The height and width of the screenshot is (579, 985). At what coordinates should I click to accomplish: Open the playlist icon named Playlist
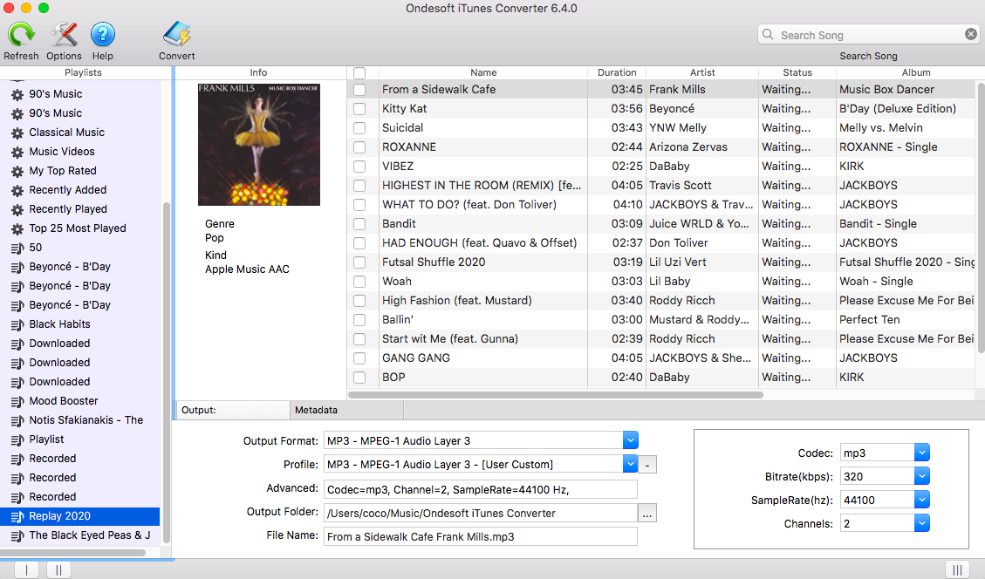17,439
